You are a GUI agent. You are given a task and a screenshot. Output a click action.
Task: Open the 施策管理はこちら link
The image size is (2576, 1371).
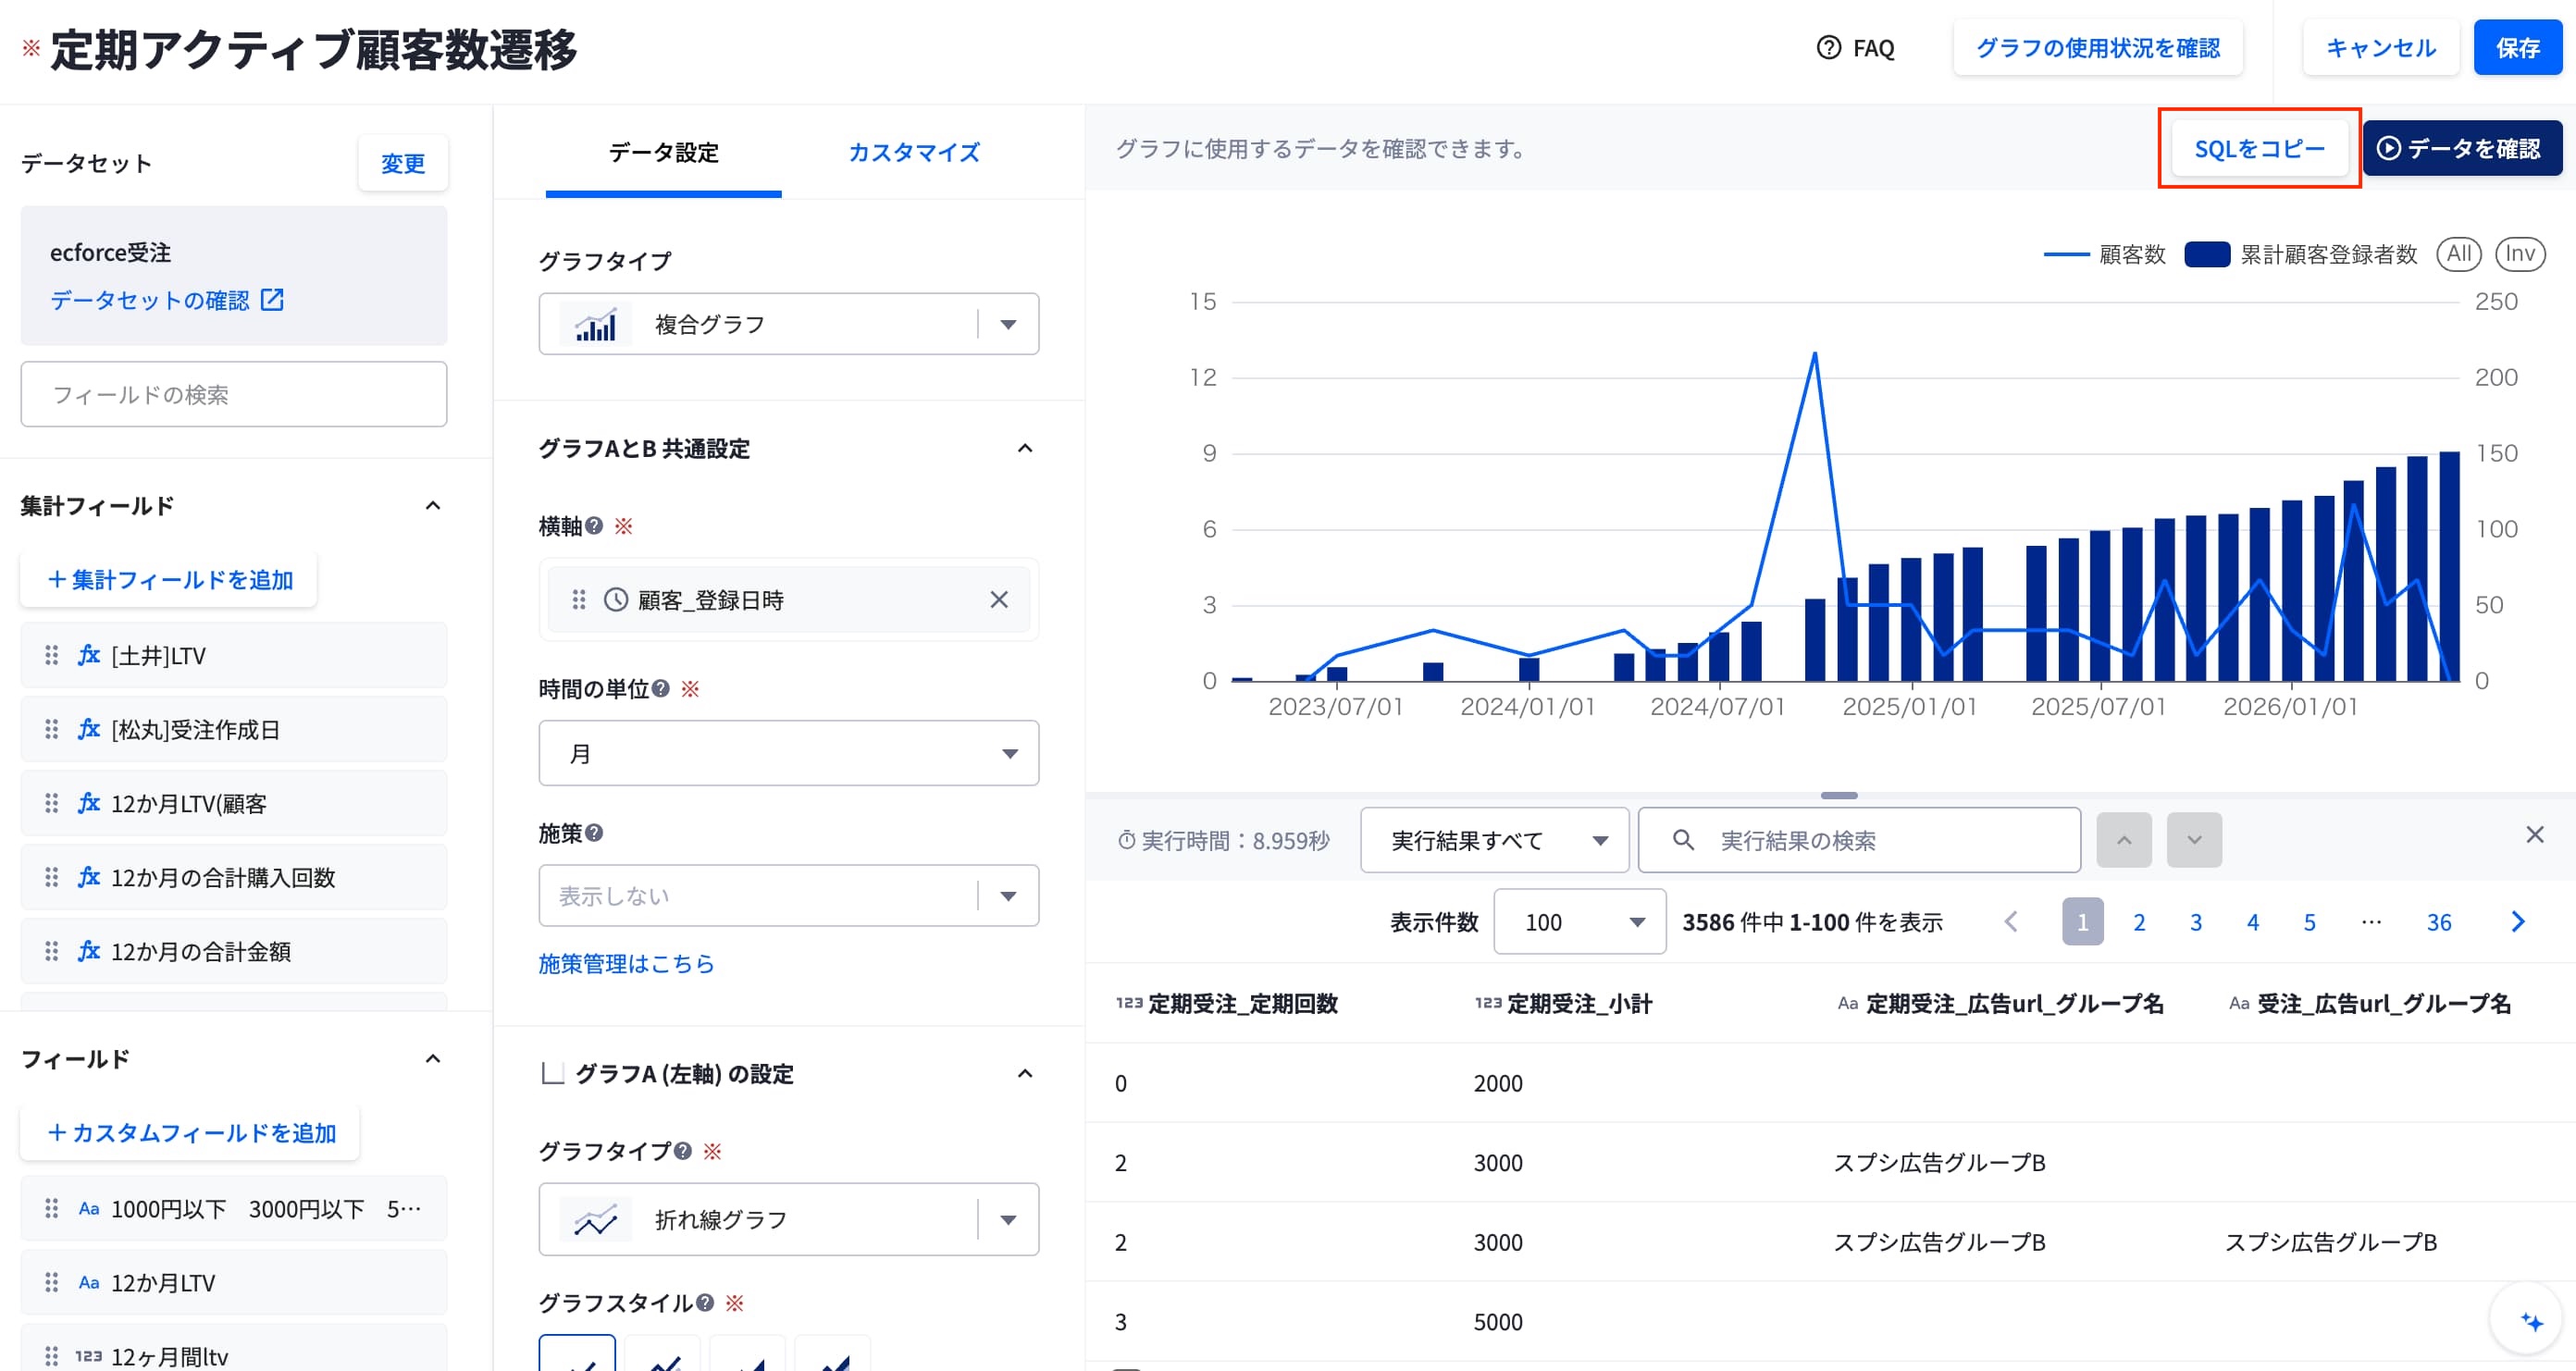626,963
